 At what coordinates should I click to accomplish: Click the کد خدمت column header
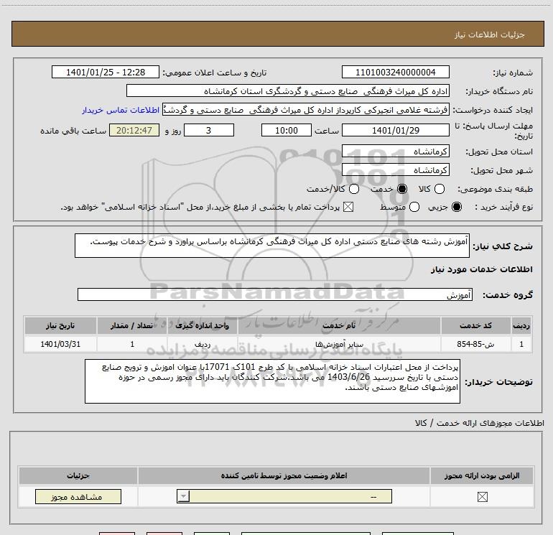pos(475,325)
